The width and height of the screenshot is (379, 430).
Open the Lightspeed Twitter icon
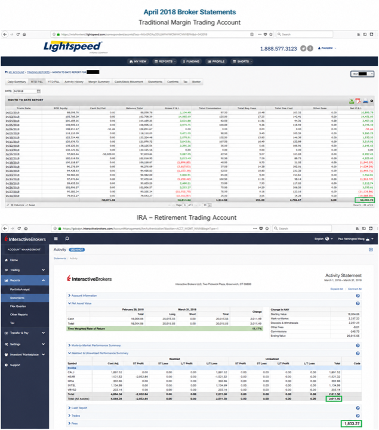pos(303,48)
